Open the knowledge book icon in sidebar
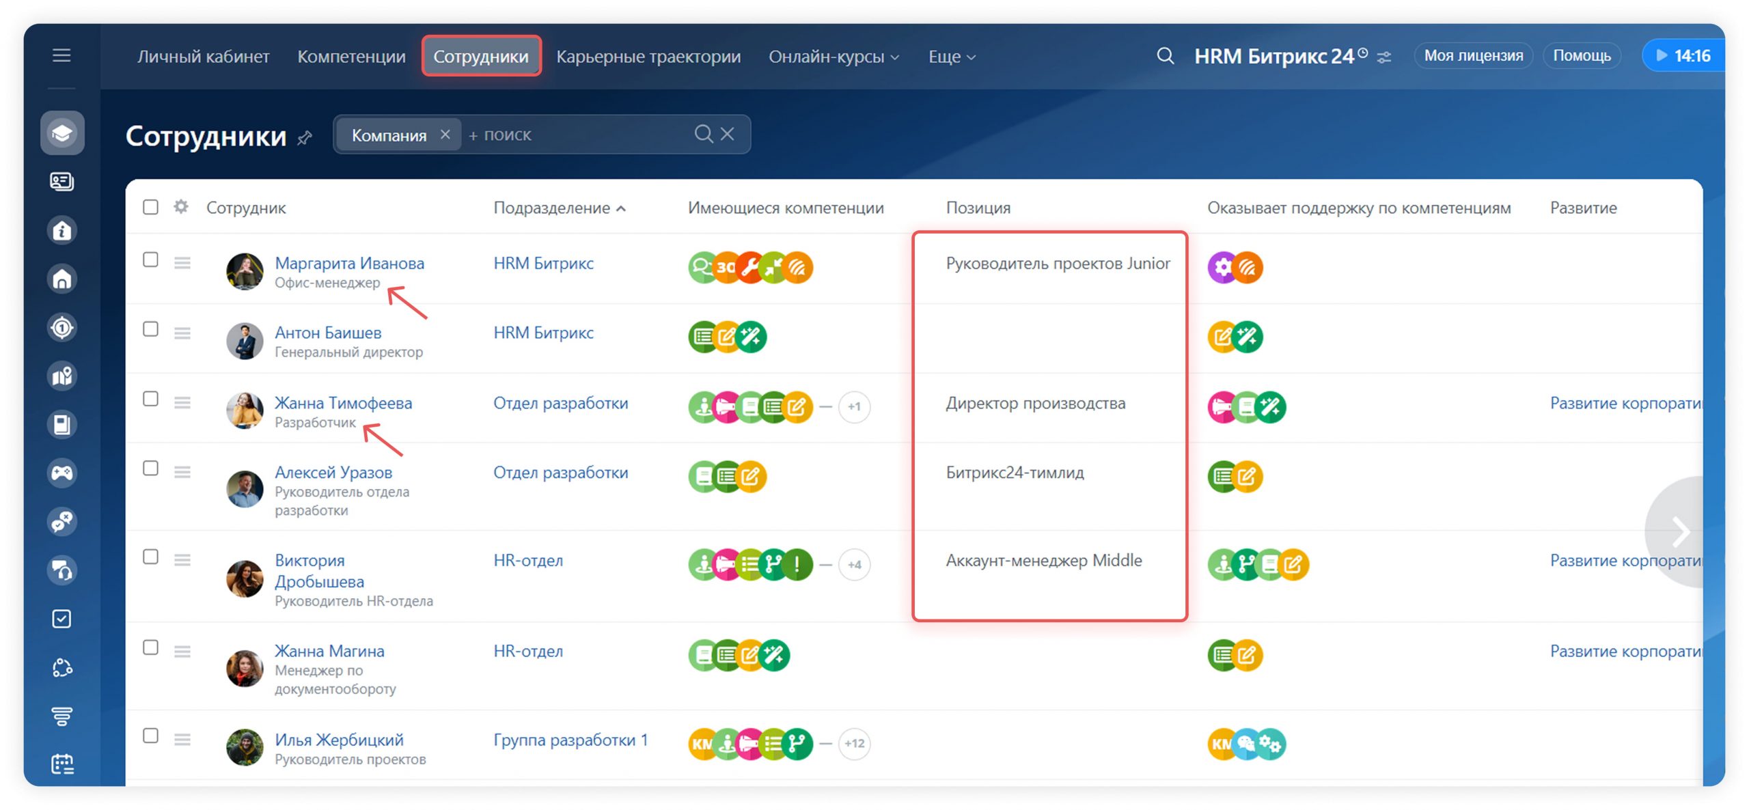Viewport: 1749px width, 810px height. point(61,423)
